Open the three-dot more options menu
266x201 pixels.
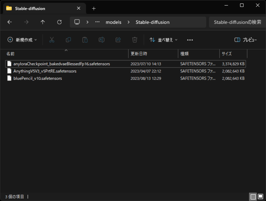point(190,40)
